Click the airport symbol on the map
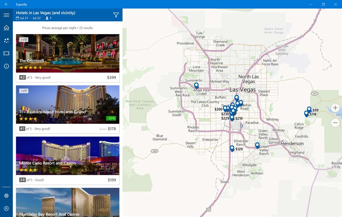Image resolution: width=342 pixels, height=217 pixels. point(242,126)
